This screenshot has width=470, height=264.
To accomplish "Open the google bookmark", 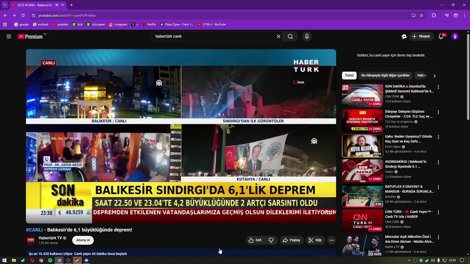I will (x=21, y=25).
